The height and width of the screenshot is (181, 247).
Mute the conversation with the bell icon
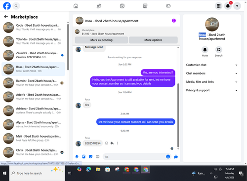[x=205, y=50]
